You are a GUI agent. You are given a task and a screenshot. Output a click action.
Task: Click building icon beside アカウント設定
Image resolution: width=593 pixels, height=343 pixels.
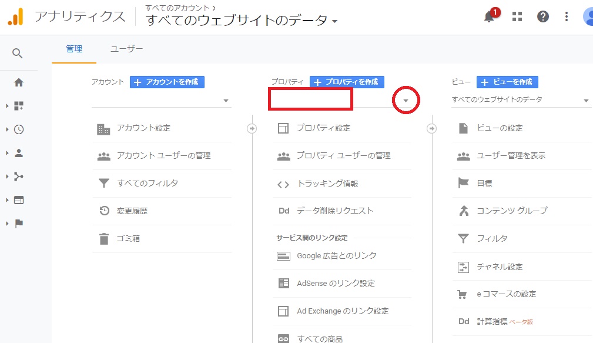[103, 129]
